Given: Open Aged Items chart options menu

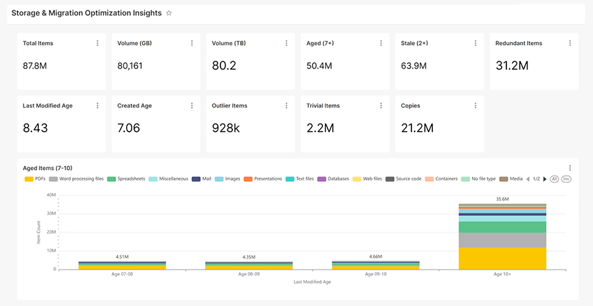Looking at the screenshot, I should coord(570,168).
